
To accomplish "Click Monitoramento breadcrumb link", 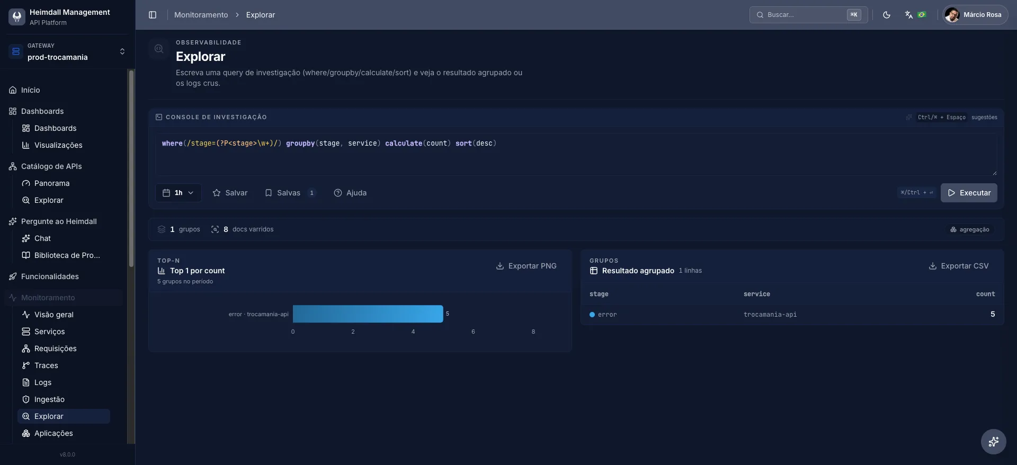I will (x=201, y=15).
